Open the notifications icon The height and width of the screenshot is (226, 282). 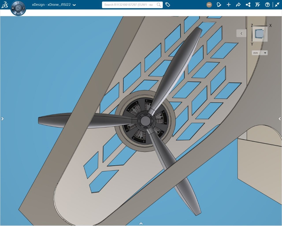(219, 5)
